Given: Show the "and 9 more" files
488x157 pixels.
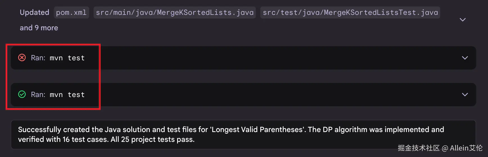Looking at the screenshot, I should [x=39, y=28].
